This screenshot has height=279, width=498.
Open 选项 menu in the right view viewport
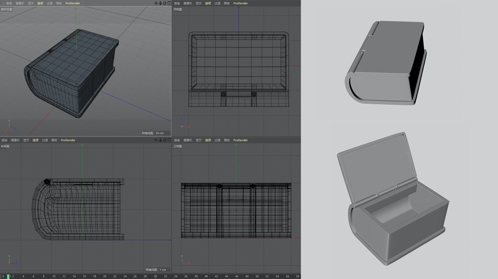click(x=35, y=140)
